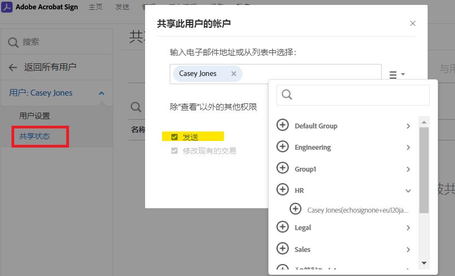
Task: Expand the Engineering group chevron
Action: 408,148
